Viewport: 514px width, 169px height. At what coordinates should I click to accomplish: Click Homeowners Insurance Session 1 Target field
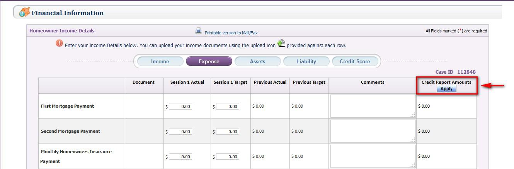228,157
